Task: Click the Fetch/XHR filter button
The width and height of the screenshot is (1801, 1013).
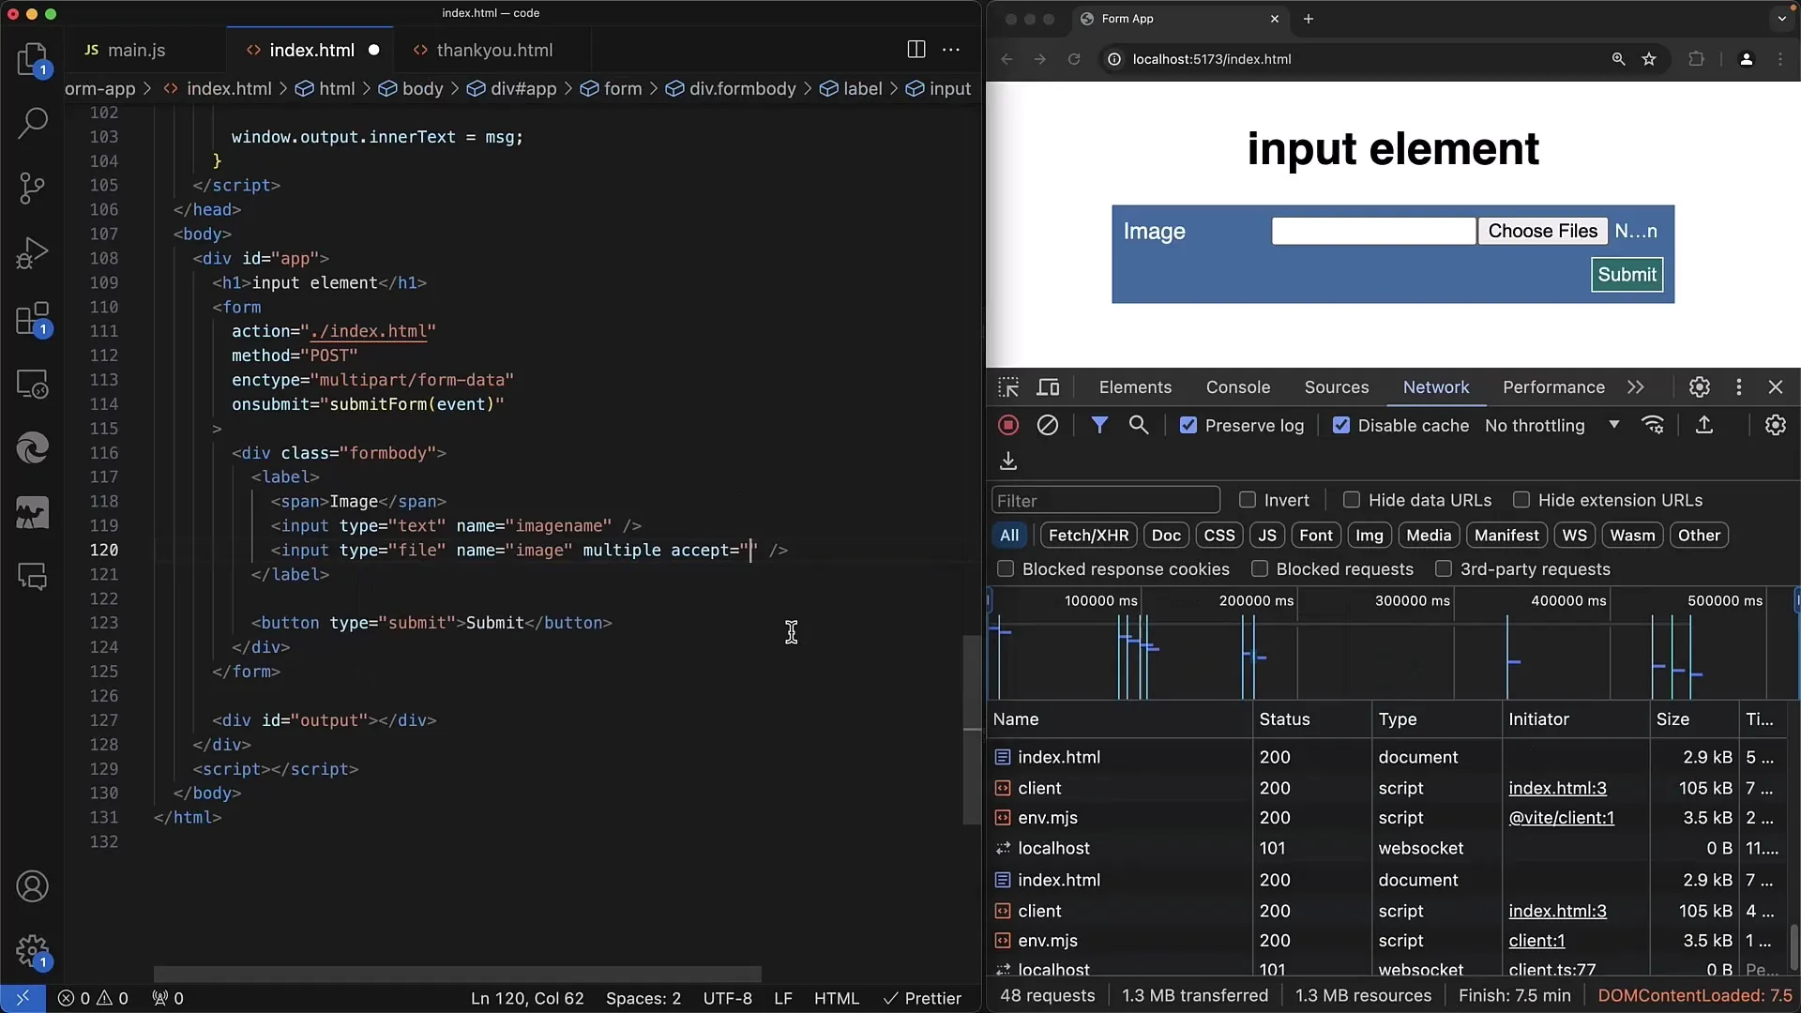Action: pyautogui.click(x=1087, y=535)
